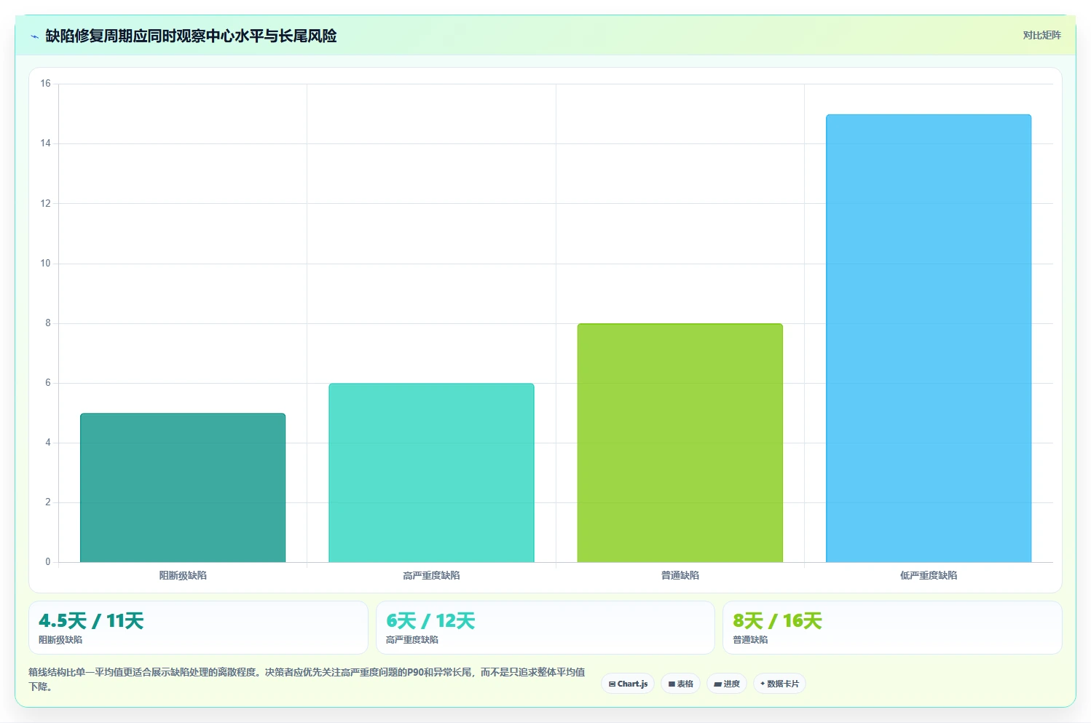This screenshot has width=1091, height=723.
Task: Click the 对比矩阵 label in header
Action: click(1041, 35)
